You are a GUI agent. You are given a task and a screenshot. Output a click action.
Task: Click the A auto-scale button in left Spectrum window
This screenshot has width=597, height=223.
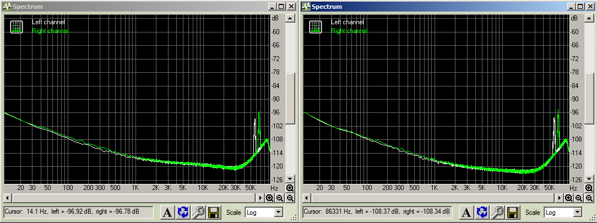(167, 213)
